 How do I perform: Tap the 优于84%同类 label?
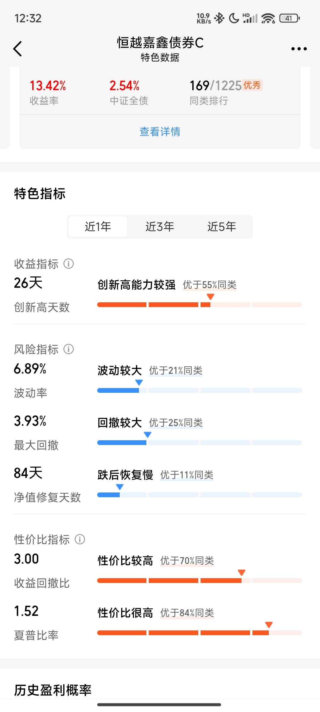coord(187,613)
